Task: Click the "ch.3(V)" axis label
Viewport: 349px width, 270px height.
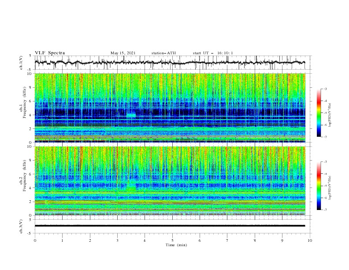Action: pyautogui.click(x=21, y=226)
